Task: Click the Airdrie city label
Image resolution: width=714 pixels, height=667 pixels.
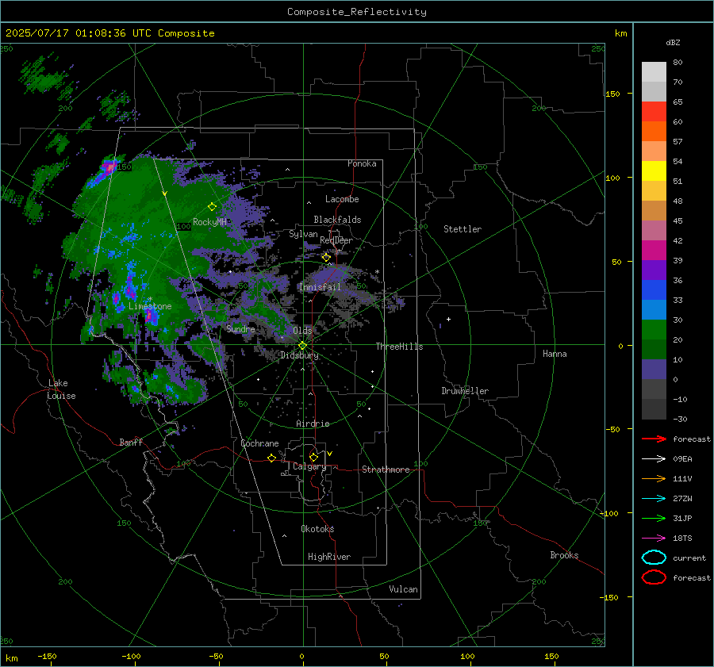Action: [313, 424]
